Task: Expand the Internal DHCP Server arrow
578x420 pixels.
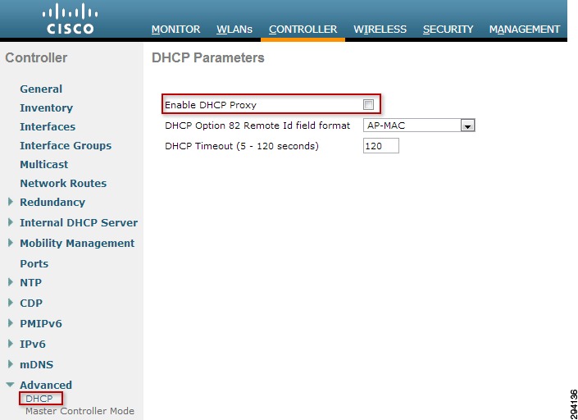Action: coord(11,222)
